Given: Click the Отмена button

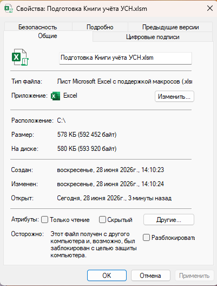Looking at the screenshot, I should click(150, 276).
